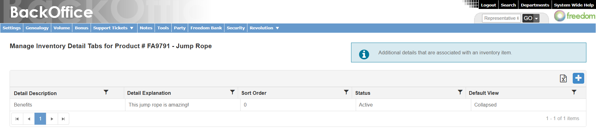The image size is (596, 138).
Task: Go to the last page
Action: coord(63,119)
